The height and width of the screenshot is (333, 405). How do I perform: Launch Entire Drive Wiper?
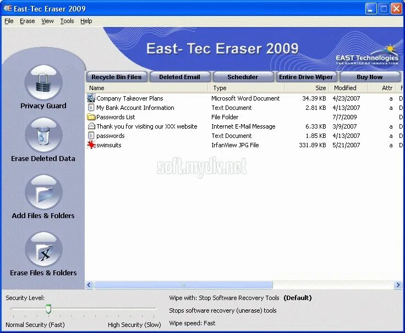click(x=306, y=77)
